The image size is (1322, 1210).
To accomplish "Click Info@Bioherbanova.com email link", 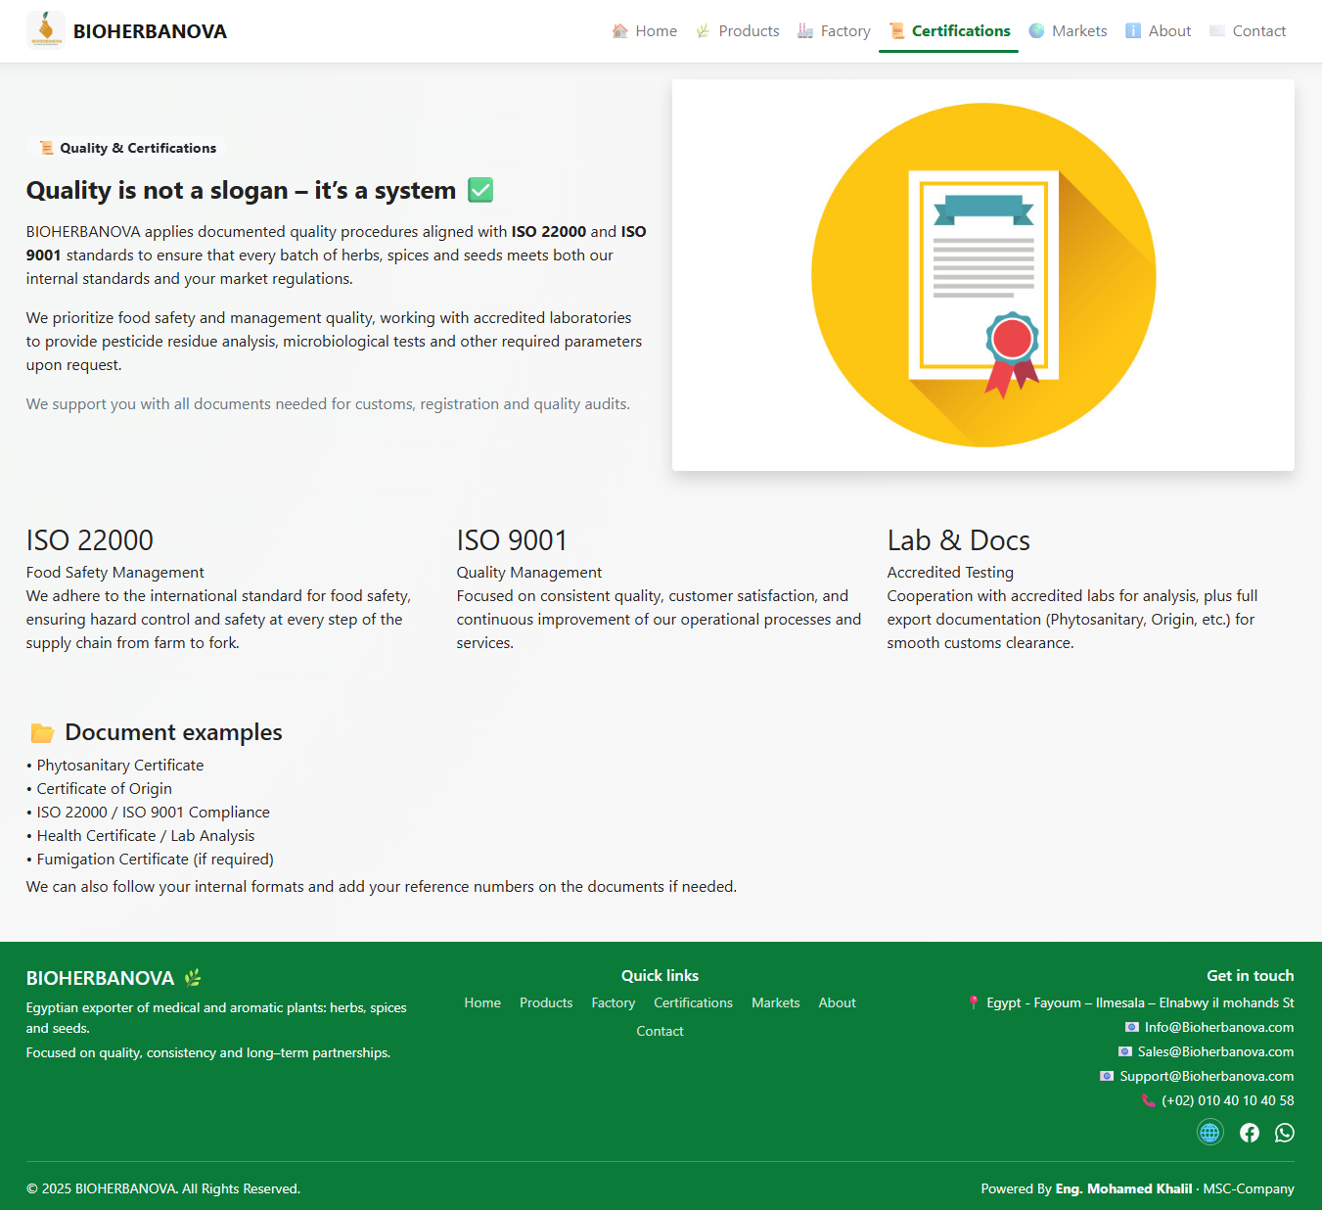I will pos(1218,1027).
